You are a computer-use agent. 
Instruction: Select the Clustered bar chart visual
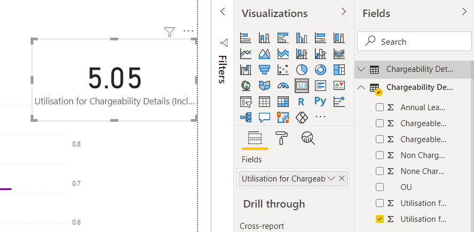pos(283,38)
